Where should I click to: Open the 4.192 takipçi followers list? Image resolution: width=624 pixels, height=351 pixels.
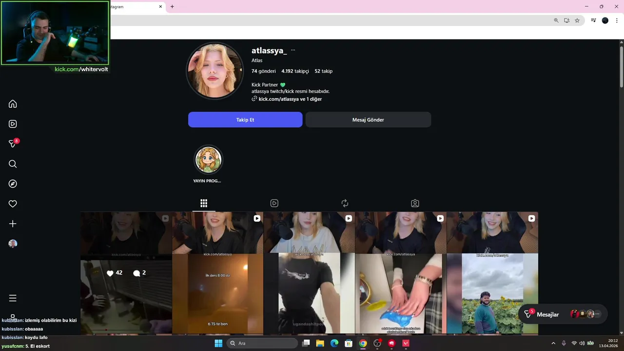[295, 71]
